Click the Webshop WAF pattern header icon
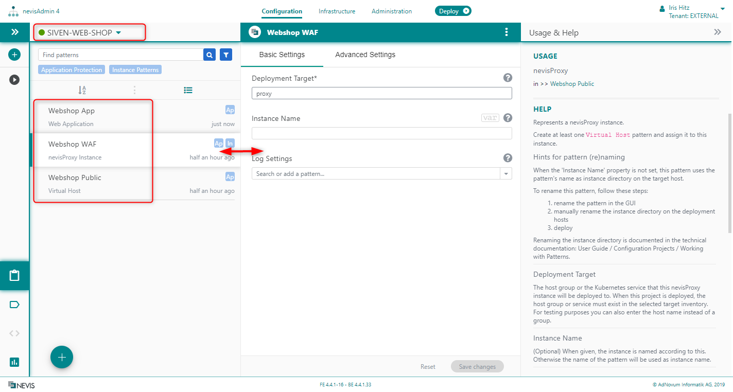Screen dimensions: 733x392 click(255, 32)
